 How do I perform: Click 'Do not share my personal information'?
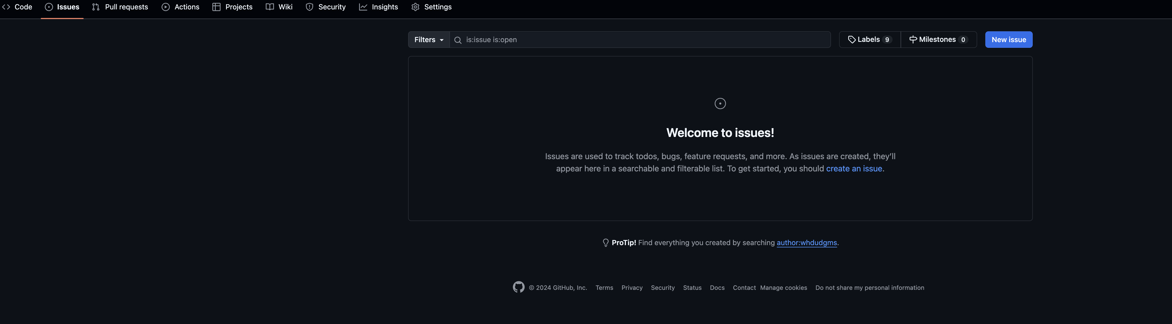[x=869, y=288]
